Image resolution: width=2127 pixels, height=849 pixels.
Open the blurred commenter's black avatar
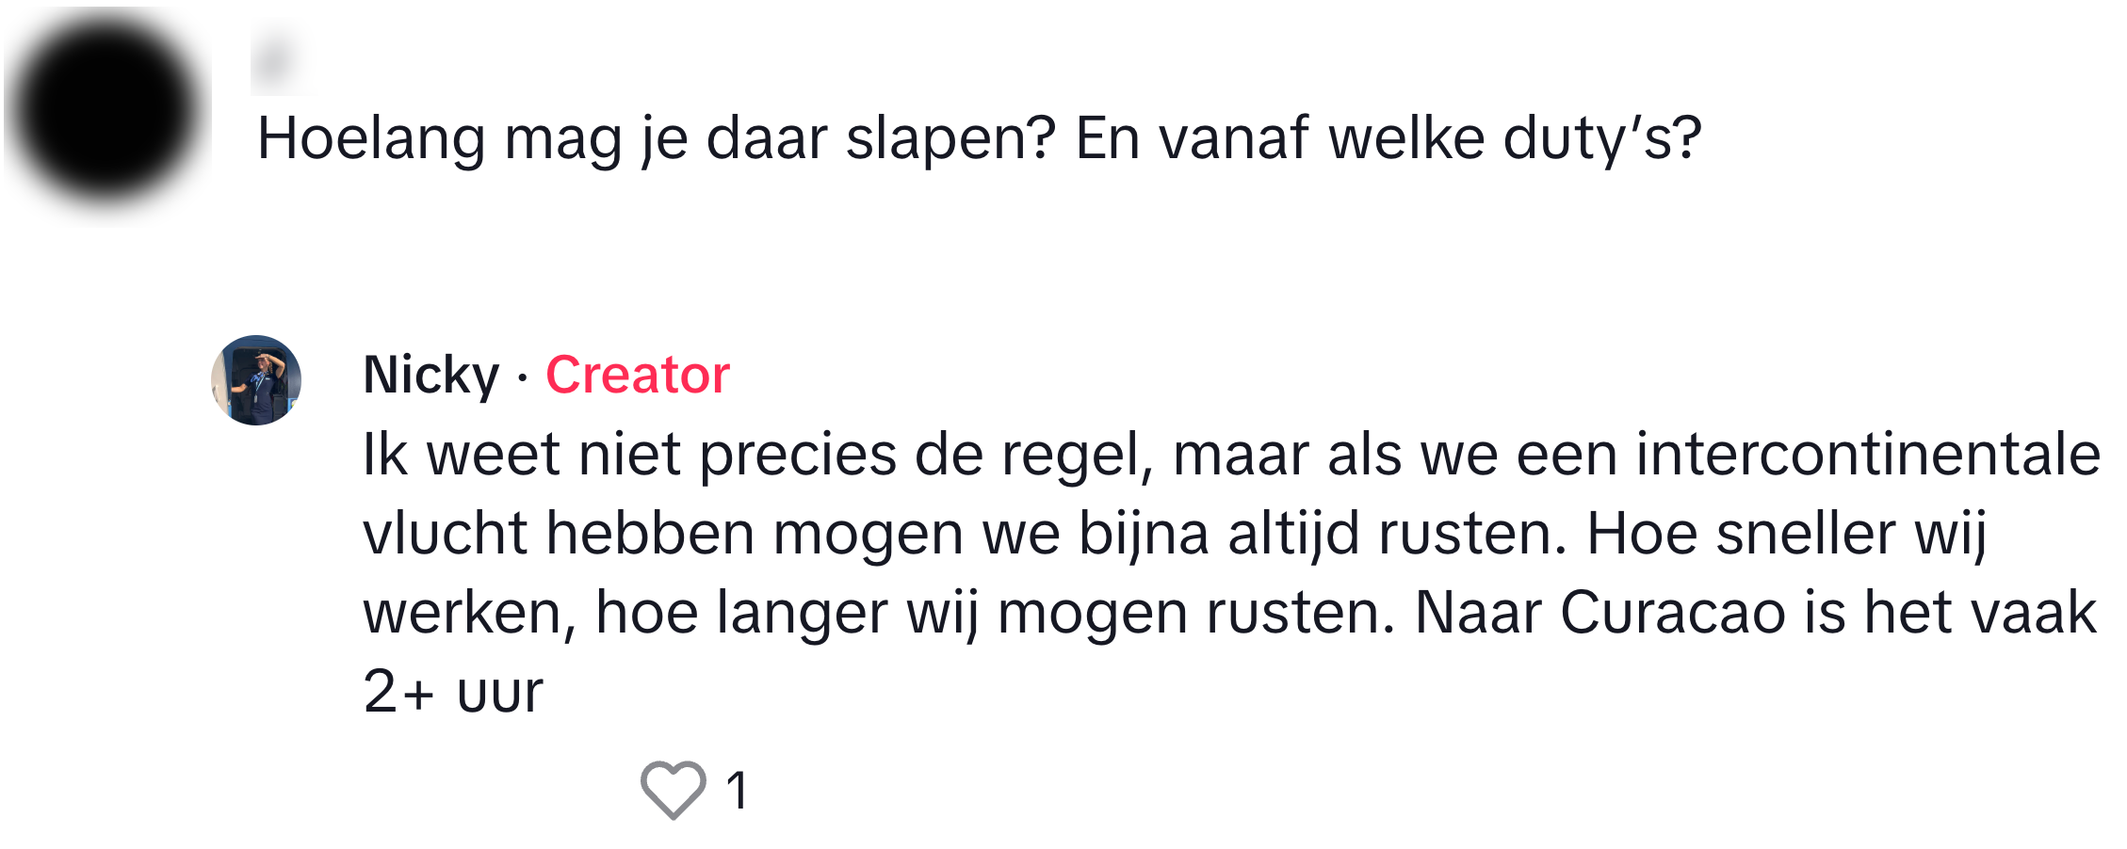pyautogui.click(x=106, y=111)
